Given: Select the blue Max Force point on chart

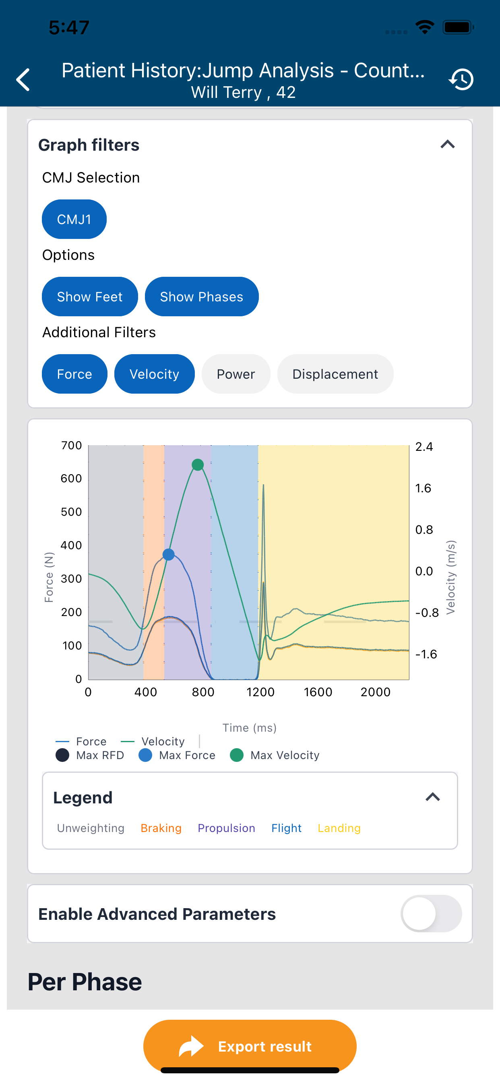Looking at the screenshot, I should pyautogui.click(x=169, y=554).
